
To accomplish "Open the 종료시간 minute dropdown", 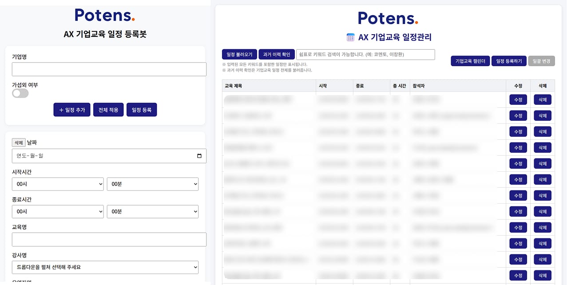I will click(153, 211).
